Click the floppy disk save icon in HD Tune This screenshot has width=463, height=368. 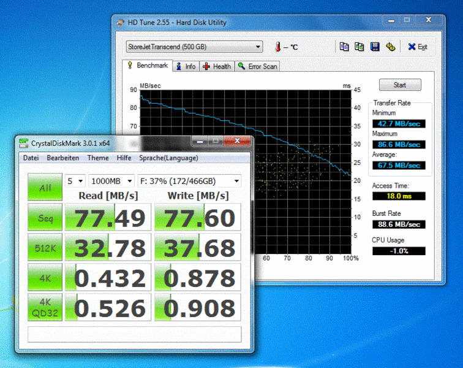click(375, 47)
